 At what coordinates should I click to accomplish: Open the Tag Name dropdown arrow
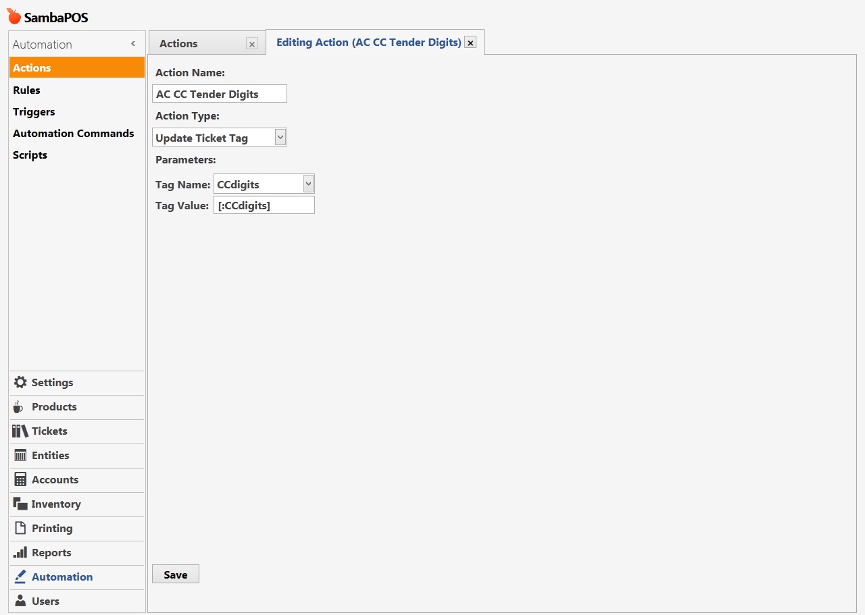(308, 184)
